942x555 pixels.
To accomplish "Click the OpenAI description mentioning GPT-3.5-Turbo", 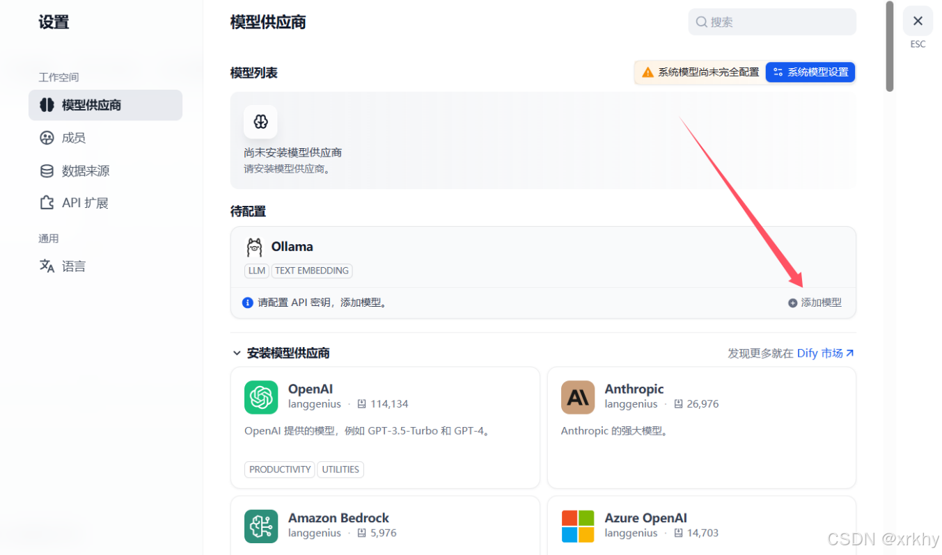I will point(369,431).
